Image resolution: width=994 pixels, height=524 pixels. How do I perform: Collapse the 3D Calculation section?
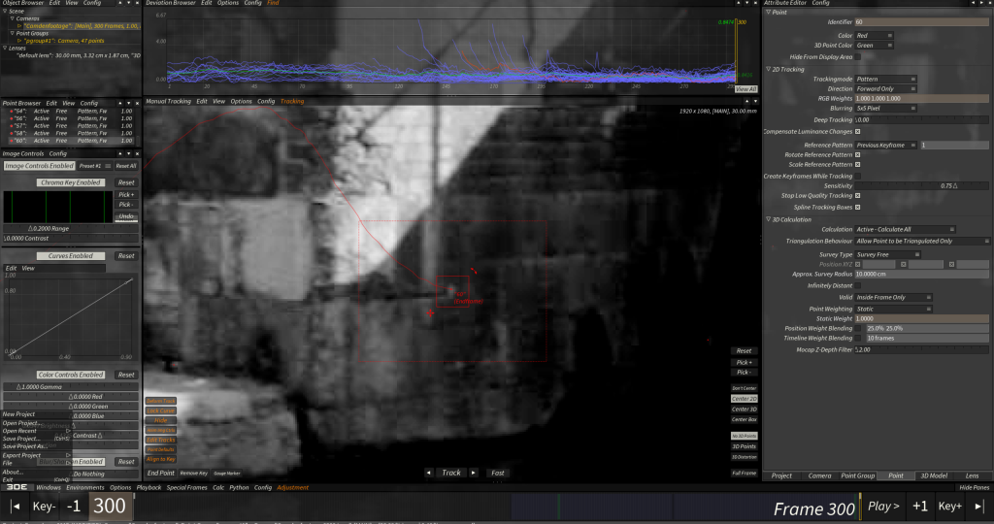click(769, 220)
